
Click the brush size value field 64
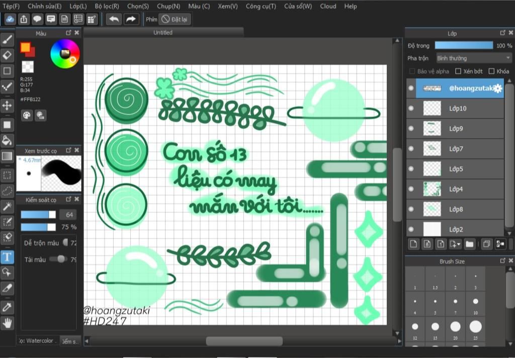68,215
